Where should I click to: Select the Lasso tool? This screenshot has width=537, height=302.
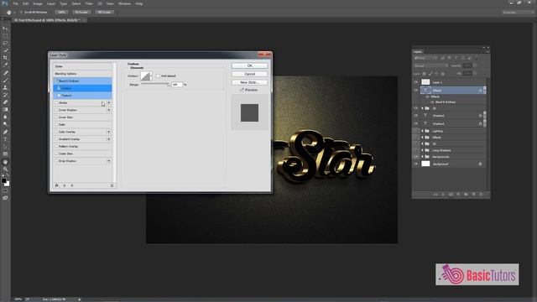[5, 43]
